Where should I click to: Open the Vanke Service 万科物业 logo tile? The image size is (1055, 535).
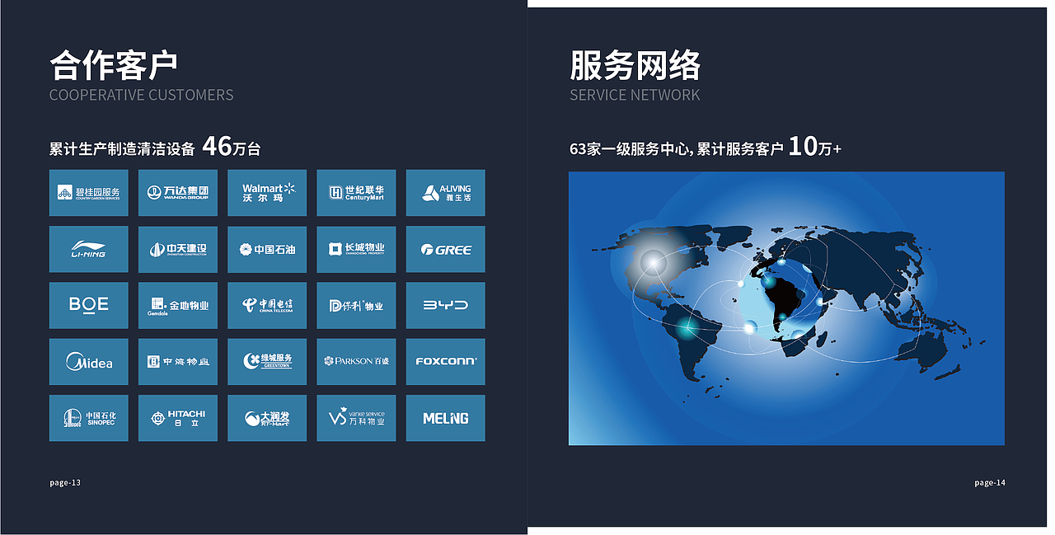click(x=356, y=418)
